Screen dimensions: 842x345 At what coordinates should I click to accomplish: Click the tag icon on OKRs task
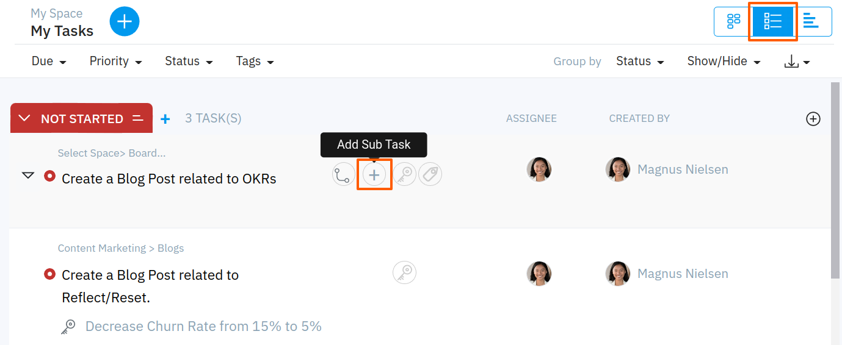coord(430,175)
